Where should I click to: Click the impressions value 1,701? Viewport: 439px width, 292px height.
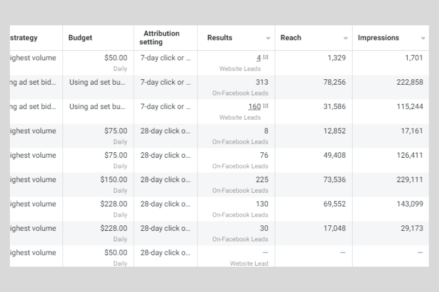(414, 58)
